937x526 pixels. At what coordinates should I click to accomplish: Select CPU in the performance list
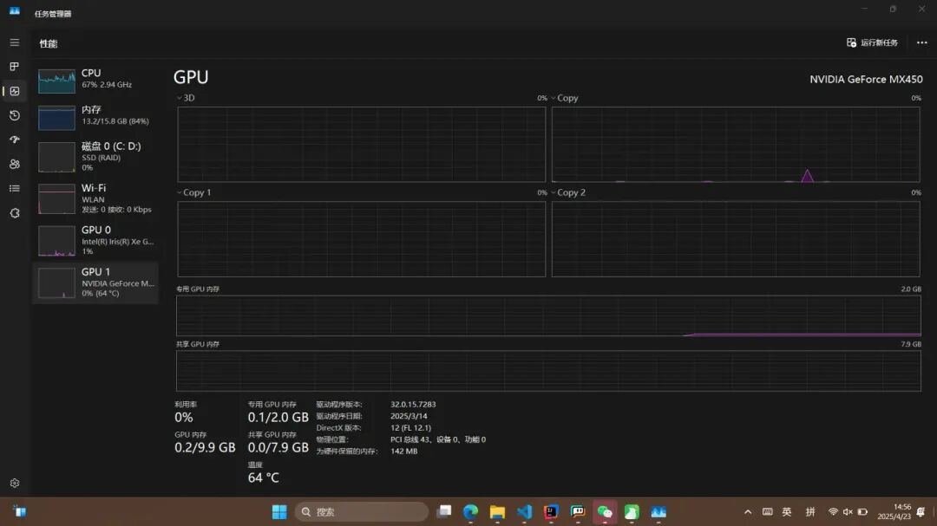[x=95, y=80]
